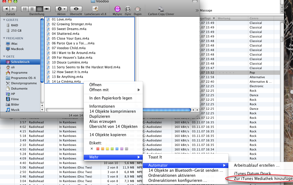Expand the Öffnen mit submenu
Viewport: 293px width, 185px height.
point(113,90)
